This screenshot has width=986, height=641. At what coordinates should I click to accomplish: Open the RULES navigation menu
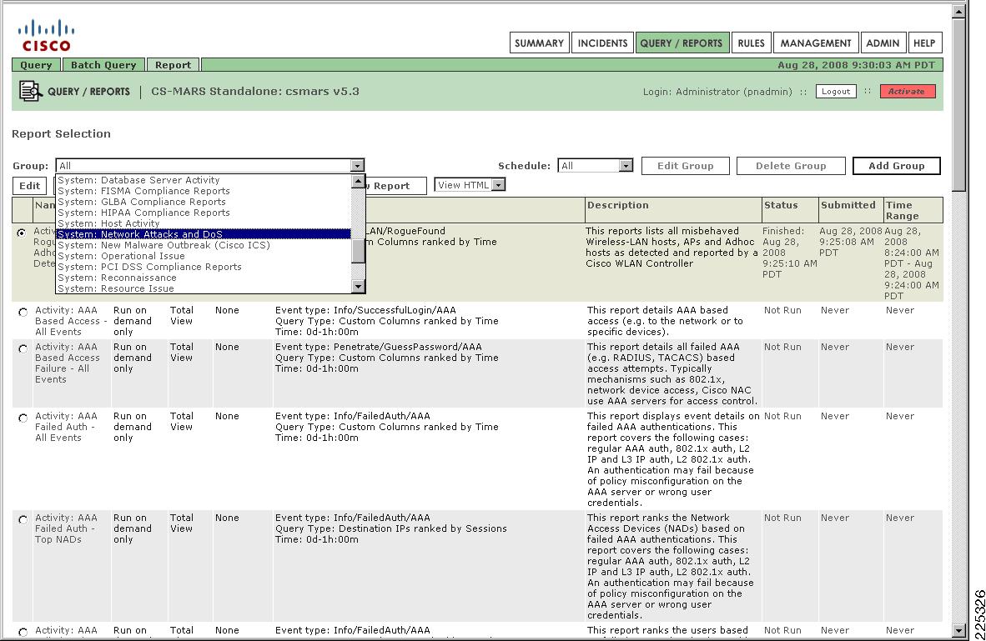coord(751,43)
